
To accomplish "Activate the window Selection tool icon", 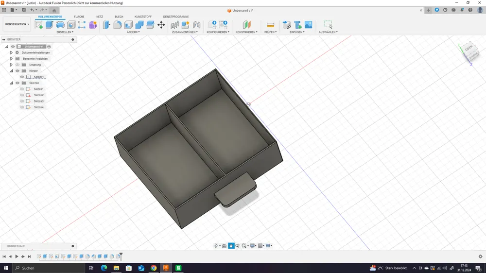I will coord(328,25).
